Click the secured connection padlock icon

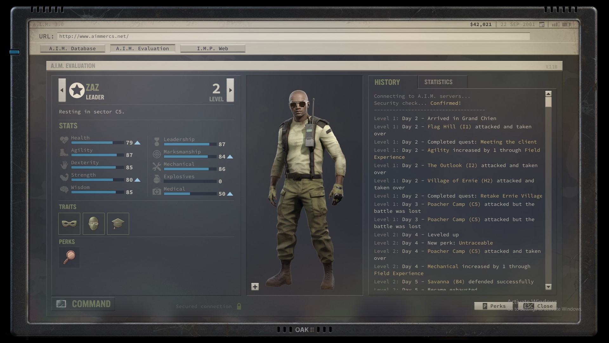coord(239,306)
